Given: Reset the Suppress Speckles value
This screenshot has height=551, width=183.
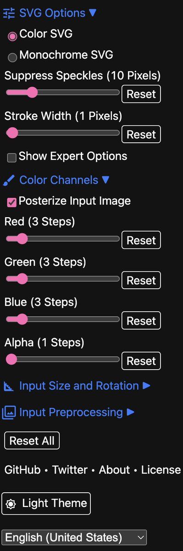Looking at the screenshot, I should [141, 94].
